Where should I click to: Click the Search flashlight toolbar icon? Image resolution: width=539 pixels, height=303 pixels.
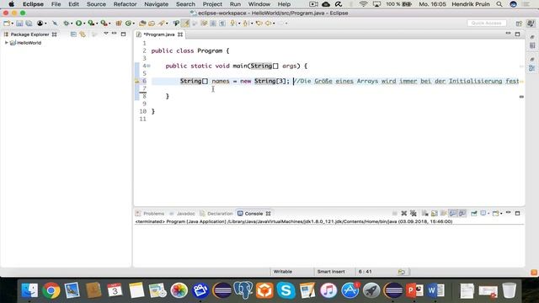coord(161,24)
